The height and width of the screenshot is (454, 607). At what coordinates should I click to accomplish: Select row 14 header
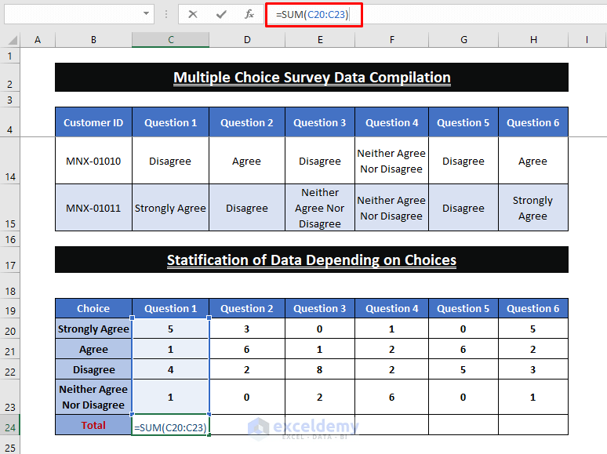(10, 161)
